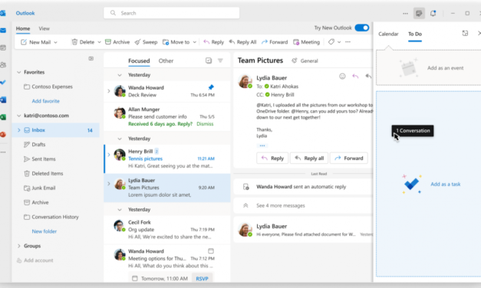Open title bar more options ellipsis
Screen dimensions: 481x288
click(x=405, y=14)
